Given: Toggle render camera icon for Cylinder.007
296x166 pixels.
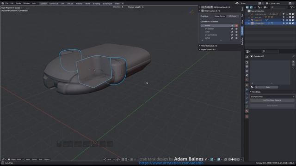Looking at the screenshot, I should pos(293,24).
